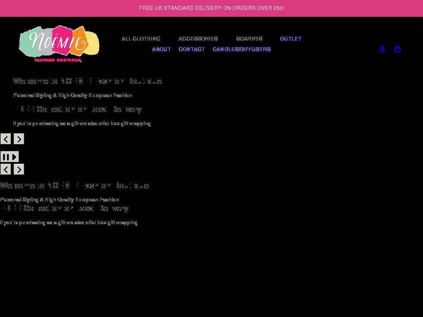The width and height of the screenshot is (423, 317).
Task: Click the lower carousel's previous arrow
Action: click(x=6, y=169)
